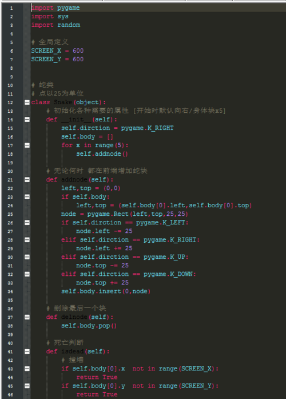286x399 pixels.
Task: Place cursor on SCREEN_X = 600 line
Action: (x=57, y=50)
